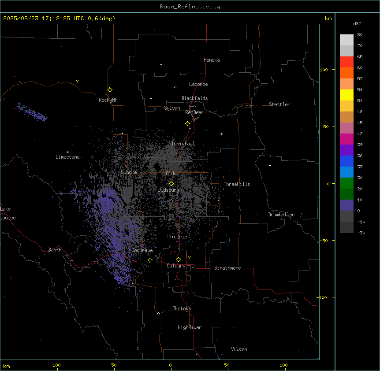Select the Strathmore label
Screen dimensions: 380x371
[227, 268]
